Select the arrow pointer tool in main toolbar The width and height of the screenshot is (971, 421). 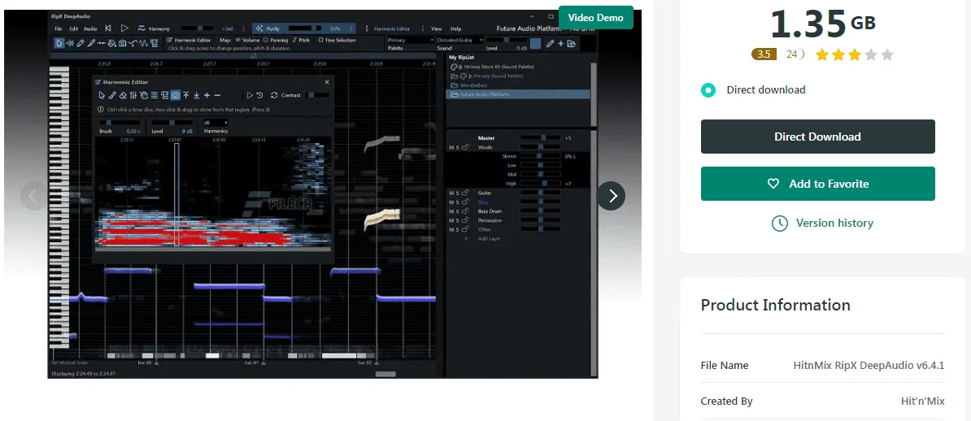pyautogui.click(x=59, y=43)
